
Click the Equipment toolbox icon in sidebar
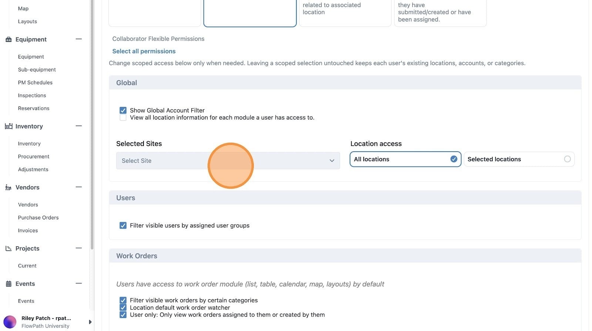click(x=9, y=40)
